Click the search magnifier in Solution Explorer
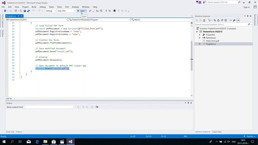Screen dimensions: 258x145 [249, 25]
